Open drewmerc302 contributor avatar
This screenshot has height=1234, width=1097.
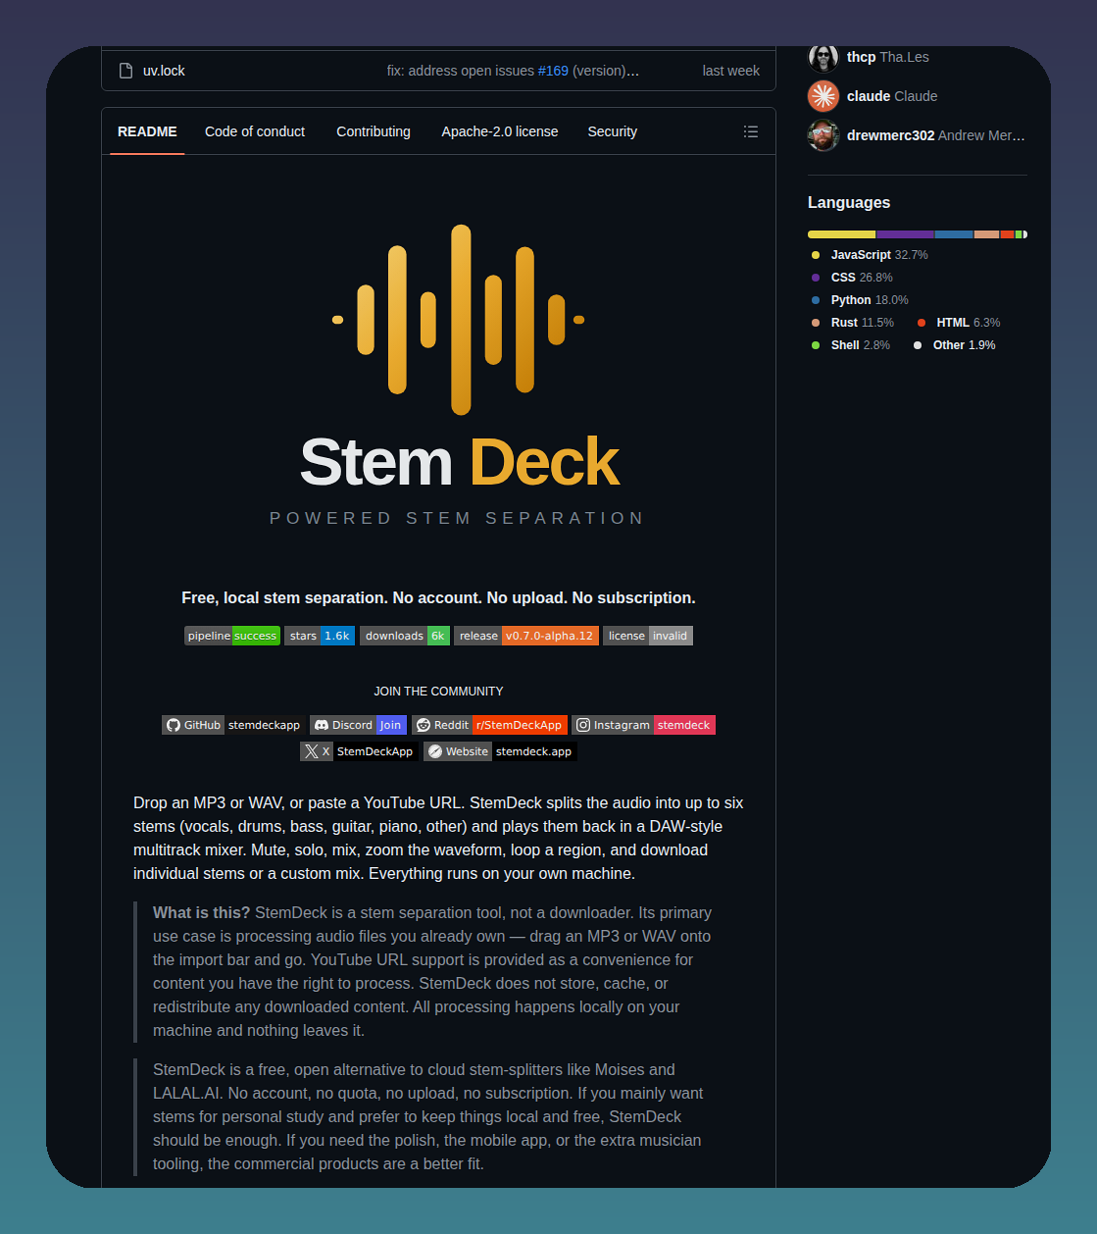823,135
